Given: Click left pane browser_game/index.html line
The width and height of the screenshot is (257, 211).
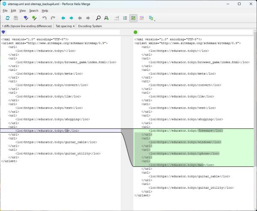Looking at the screenshot, I should (66, 62).
